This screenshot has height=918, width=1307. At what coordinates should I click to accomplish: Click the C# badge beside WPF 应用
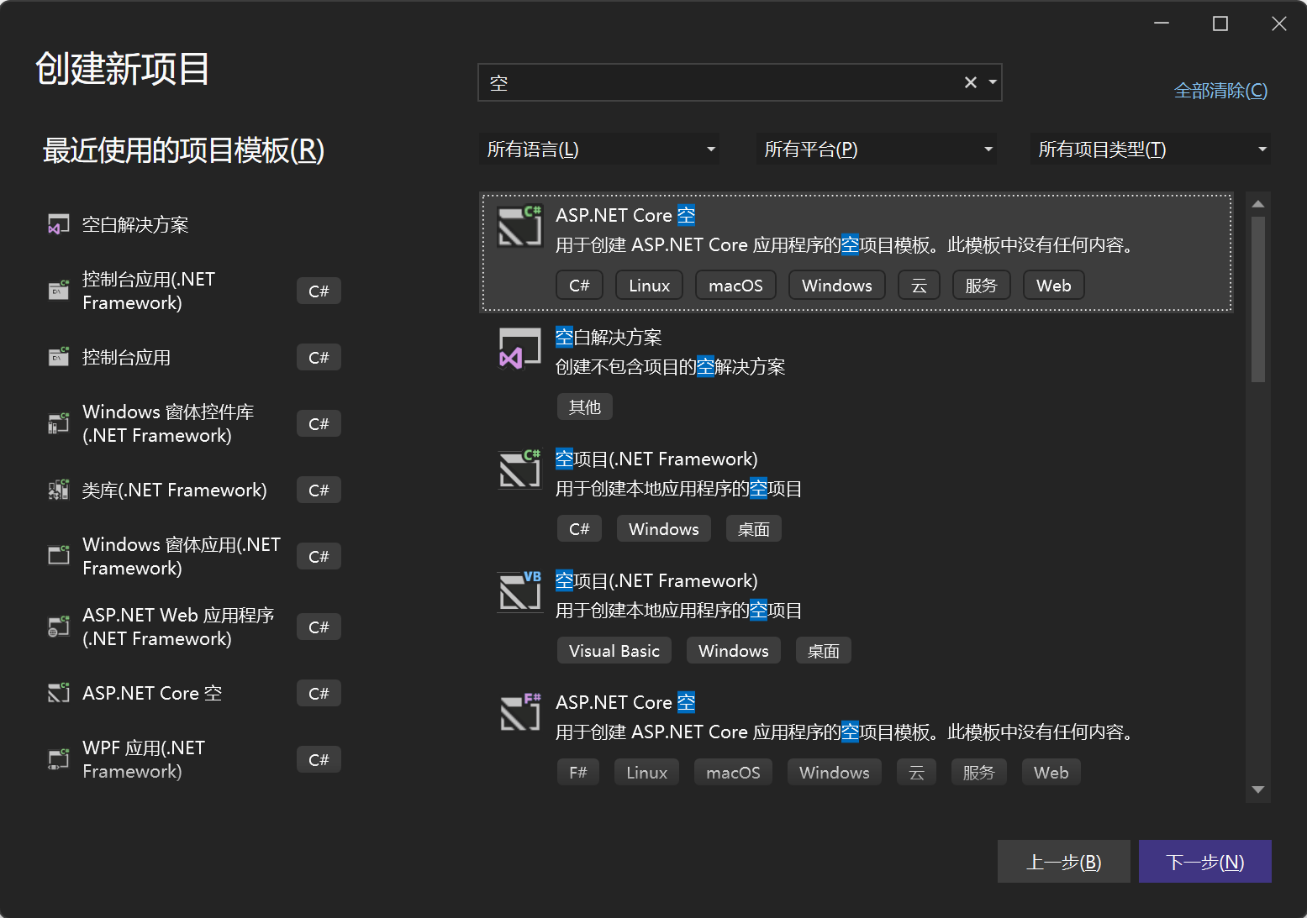(x=319, y=760)
